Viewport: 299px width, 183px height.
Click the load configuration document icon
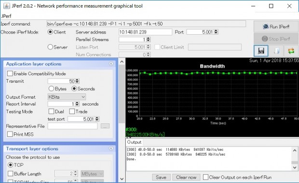pos(276,51)
